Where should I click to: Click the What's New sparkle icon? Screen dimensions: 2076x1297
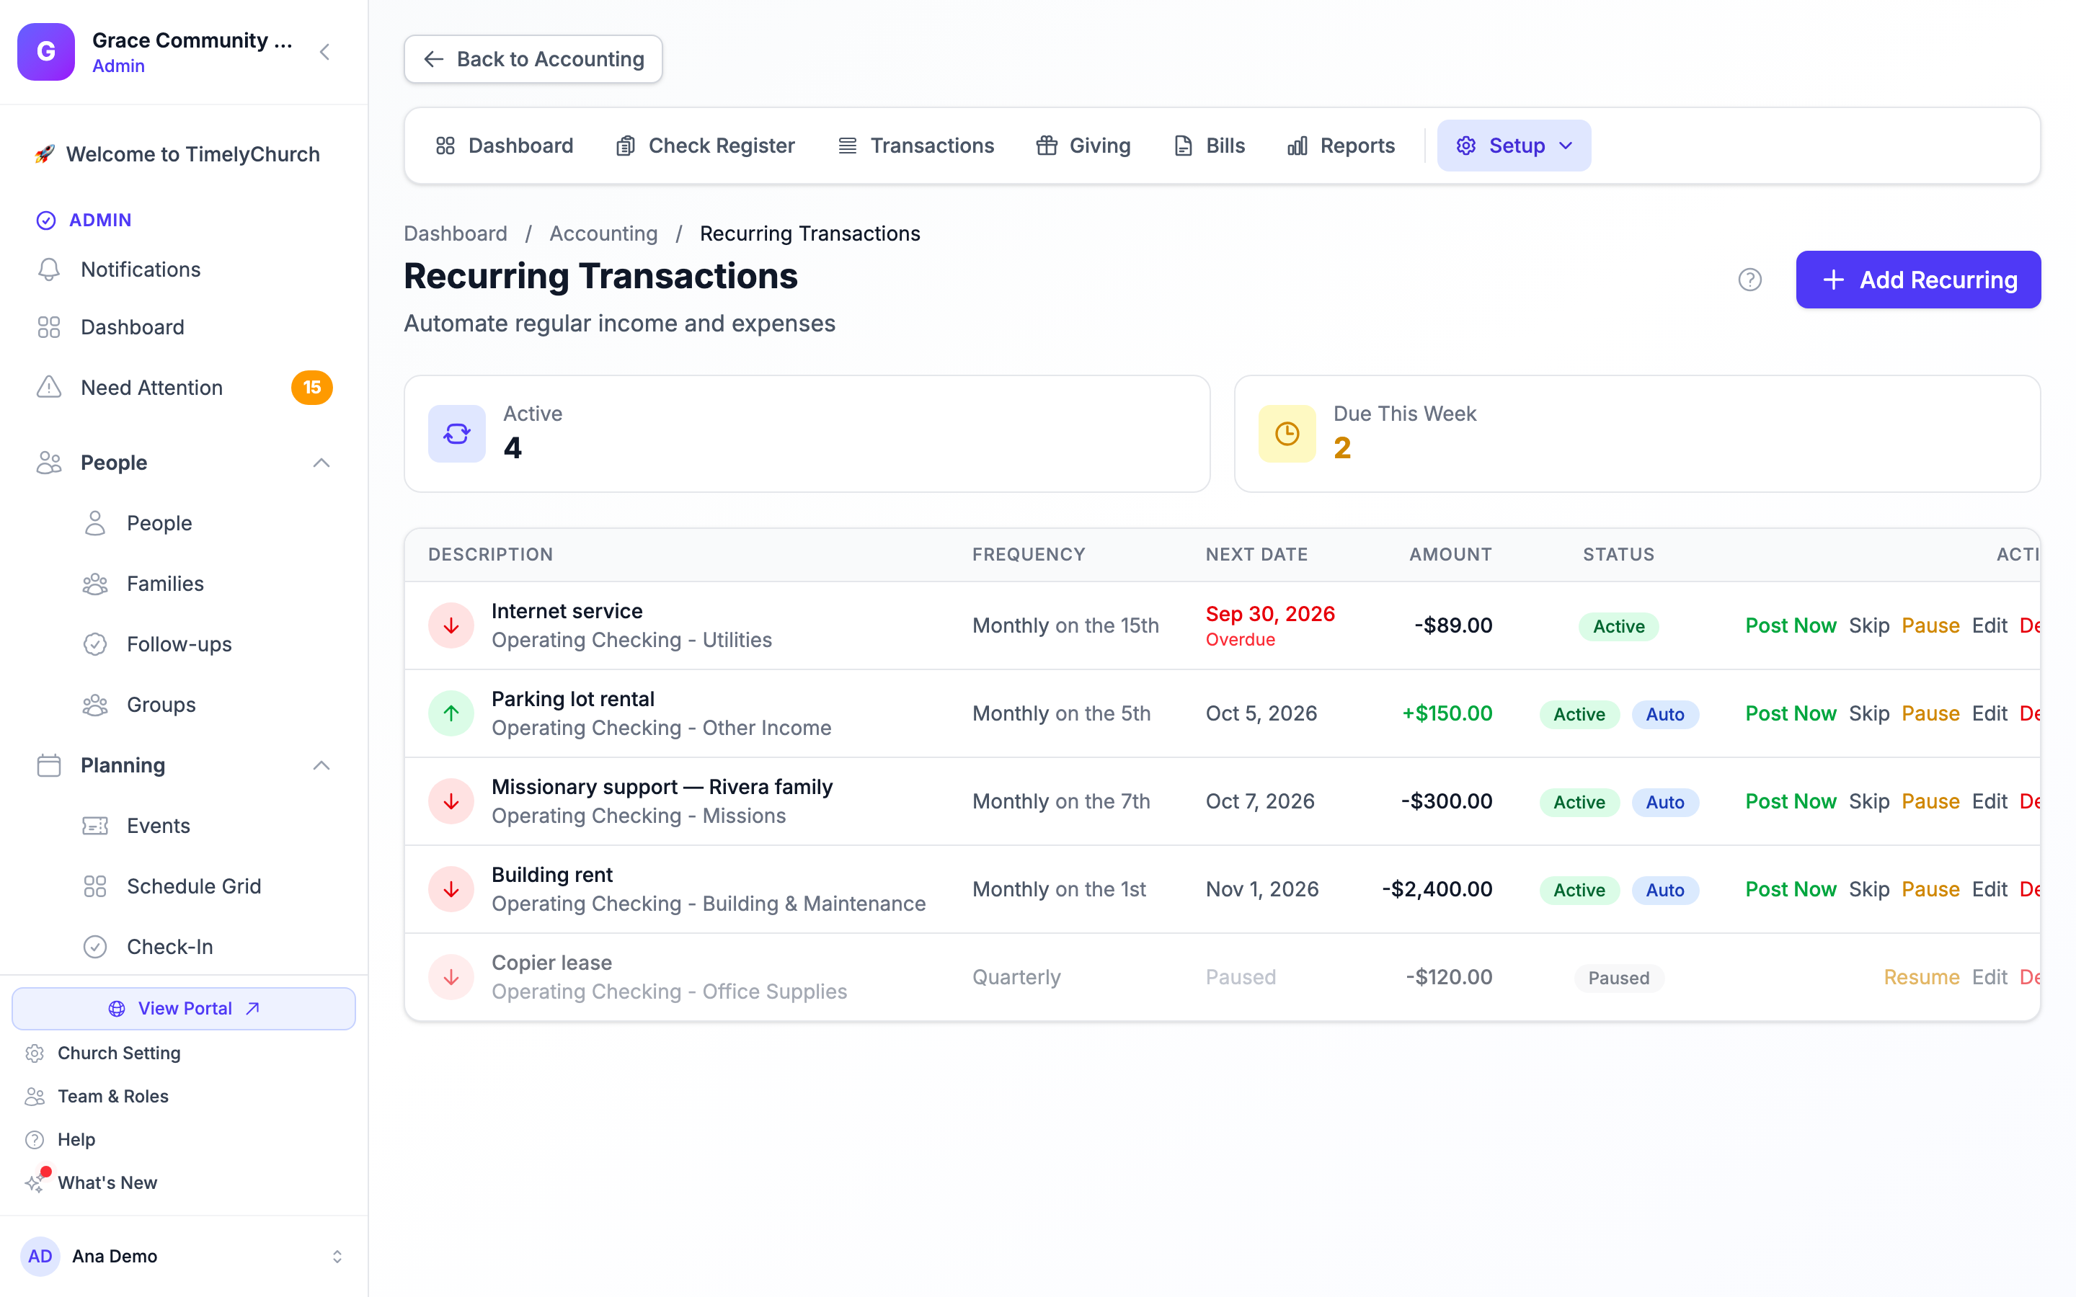pos(35,1183)
